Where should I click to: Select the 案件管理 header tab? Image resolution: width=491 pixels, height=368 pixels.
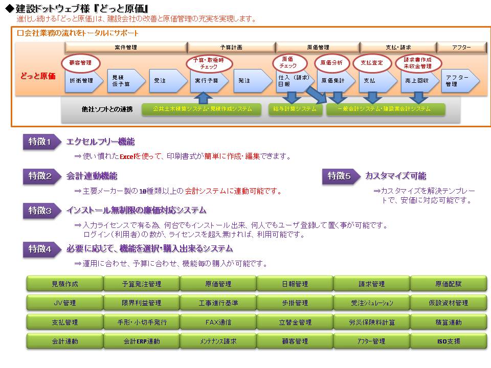126,47
